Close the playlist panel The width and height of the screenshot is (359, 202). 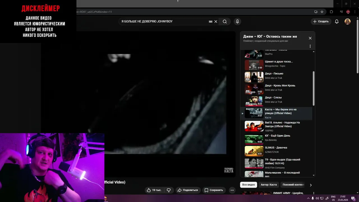click(x=310, y=38)
